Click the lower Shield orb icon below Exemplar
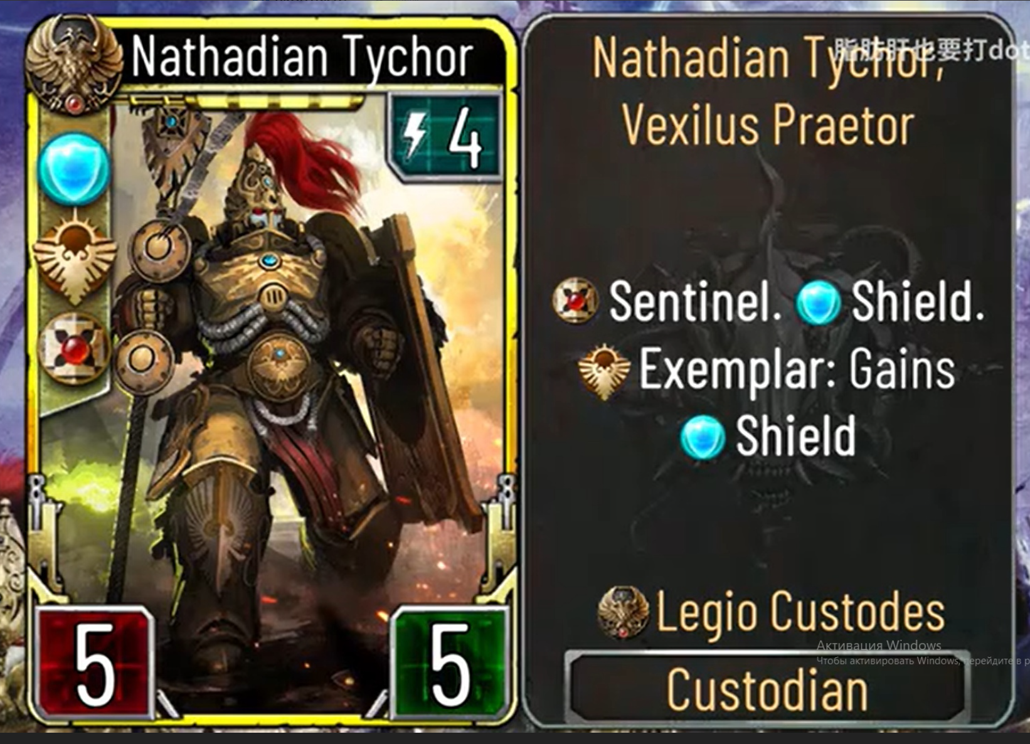The width and height of the screenshot is (1030, 744). [x=703, y=437]
